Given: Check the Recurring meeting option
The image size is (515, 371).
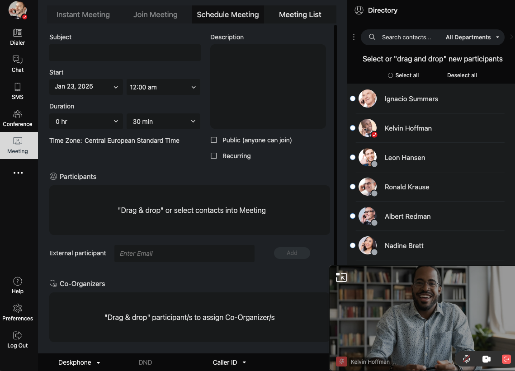Looking at the screenshot, I should [x=214, y=156].
